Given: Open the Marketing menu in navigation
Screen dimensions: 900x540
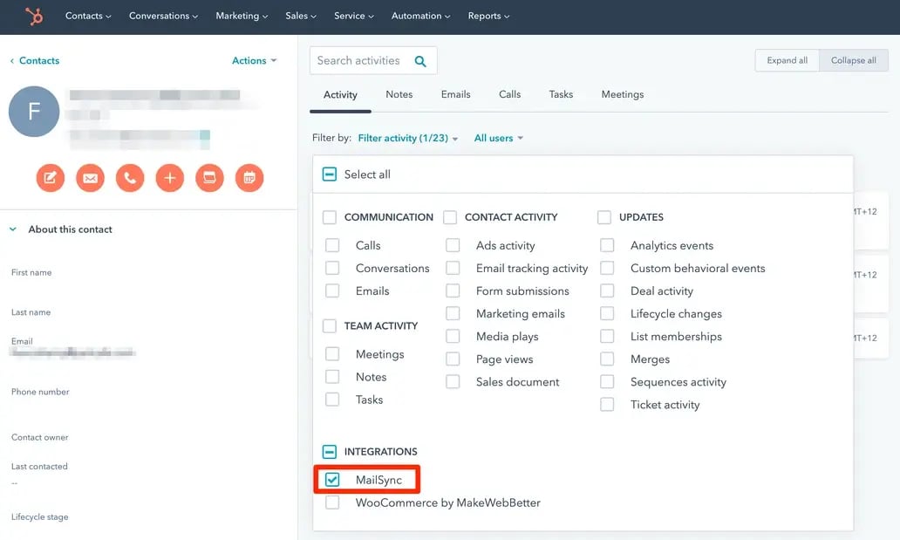Looking at the screenshot, I should click(x=242, y=16).
